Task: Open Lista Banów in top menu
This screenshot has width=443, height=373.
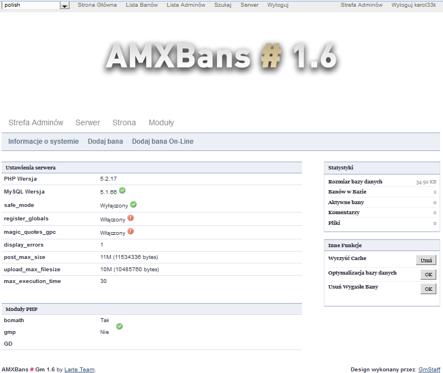Action: [x=142, y=5]
